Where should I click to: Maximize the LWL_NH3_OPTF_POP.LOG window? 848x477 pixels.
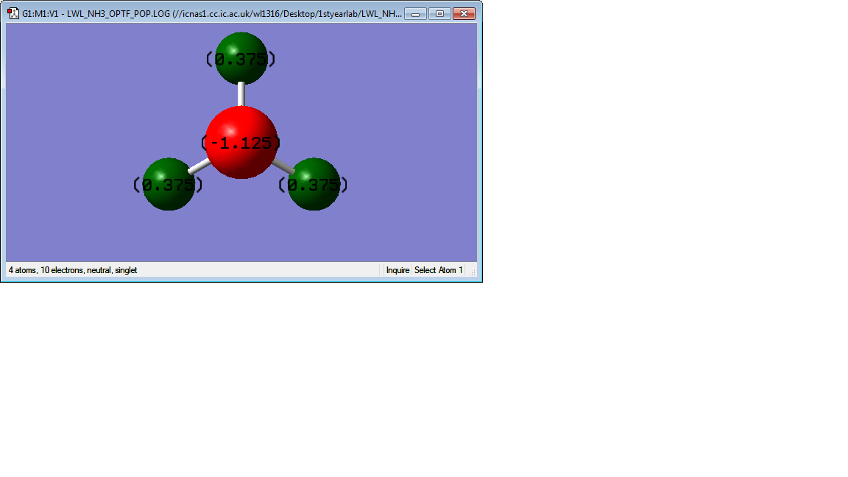(x=439, y=13)
